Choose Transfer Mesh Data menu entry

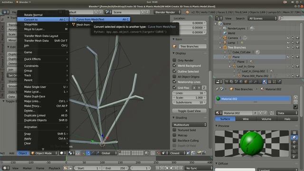[43, 40]
